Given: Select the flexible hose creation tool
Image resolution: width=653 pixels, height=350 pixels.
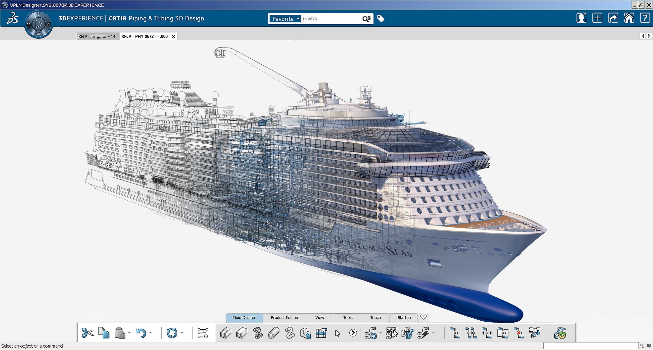Looking at the screenshot, I should [258, 333].
